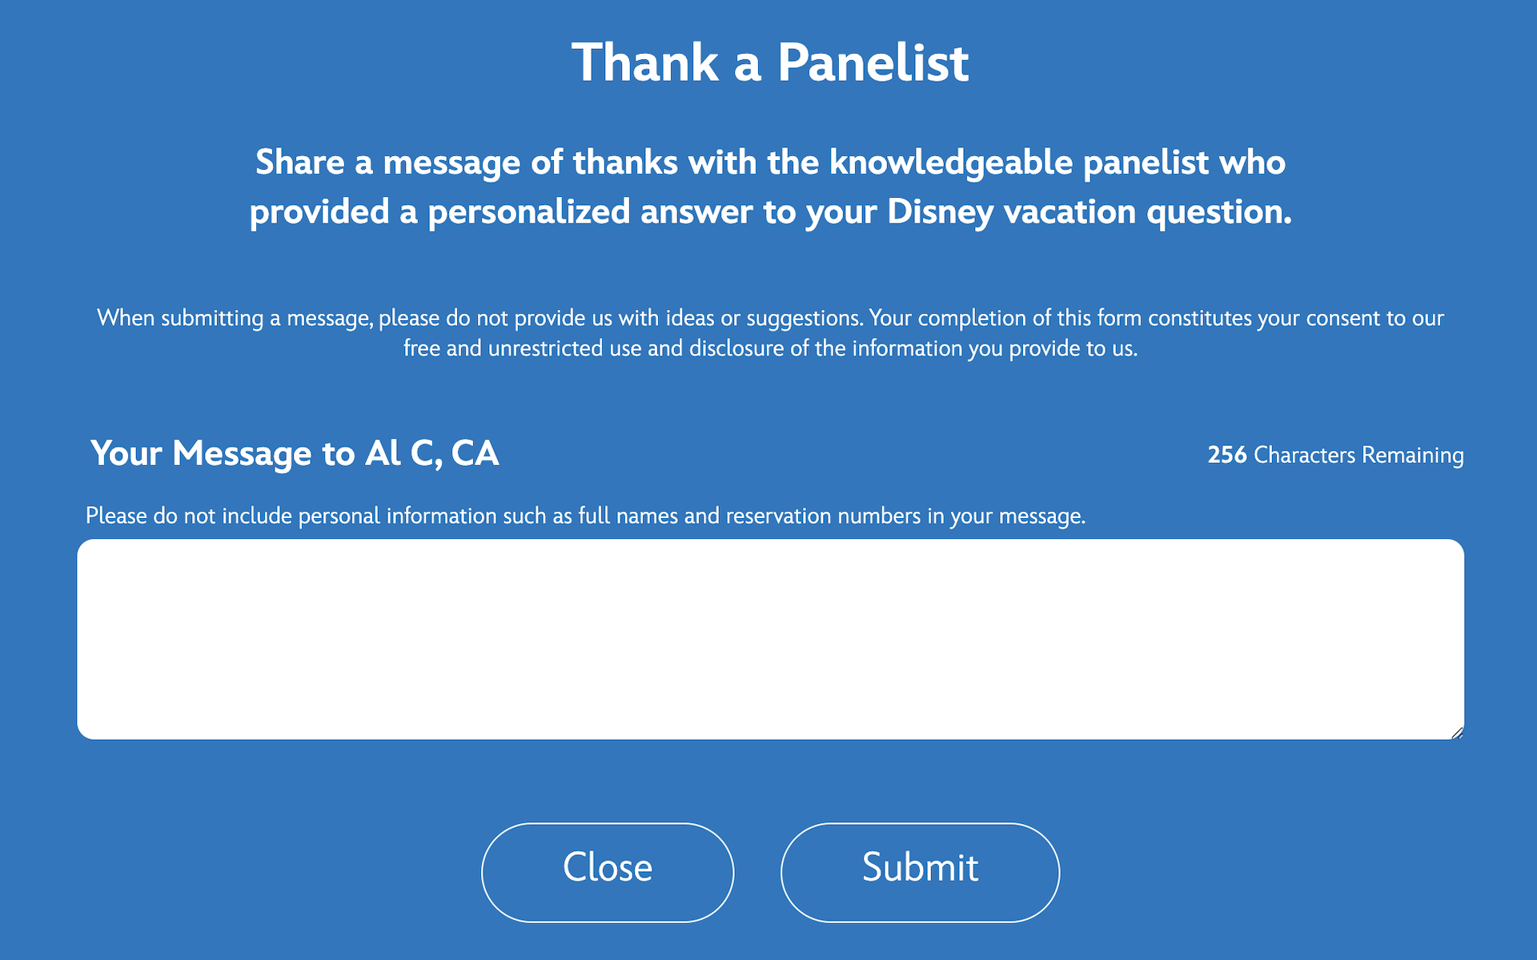
Task: Click the consent disclaimer paragraph
Action: pos(768,332)
